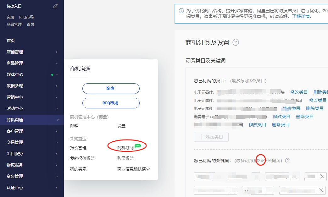
Task: Open help icon beside 商机订阅及设置
Action: tap(236, 42)
